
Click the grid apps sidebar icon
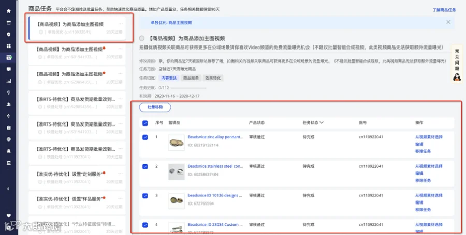point(9,46)
